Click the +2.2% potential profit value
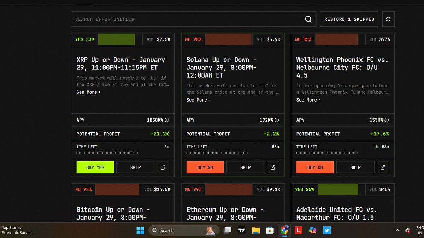The height and width of the screenshot is (238, 424). (271, 134)
